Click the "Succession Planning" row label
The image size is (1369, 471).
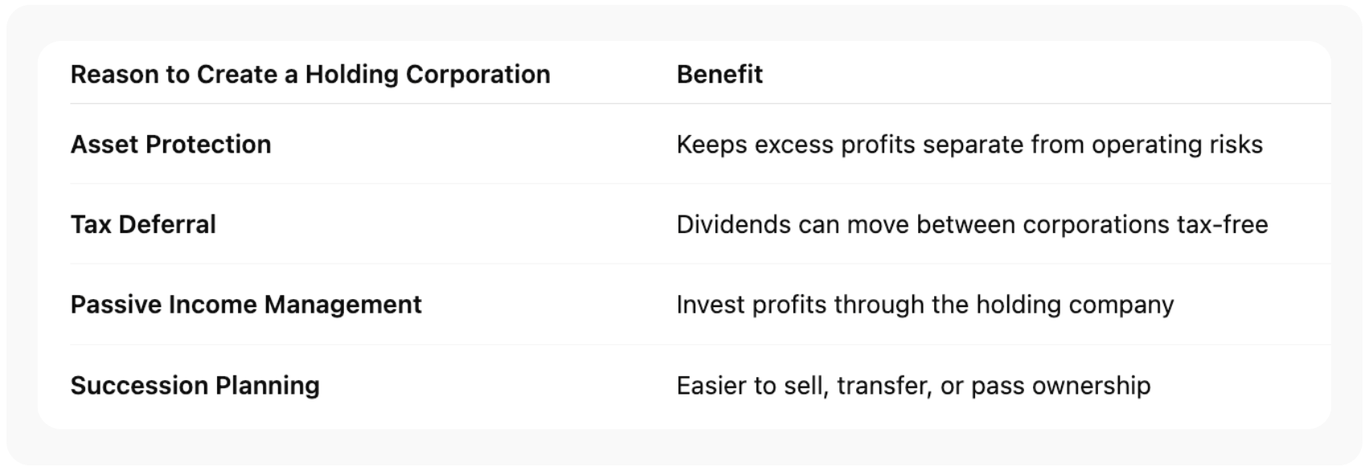pyautogui.click(x=195, y=386)
